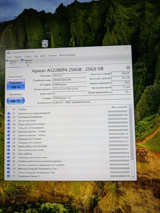Viewport: 160px width, 213px height.
Task: Click the scroll down arrow of attribute list
Action: [x=133, y=176]
